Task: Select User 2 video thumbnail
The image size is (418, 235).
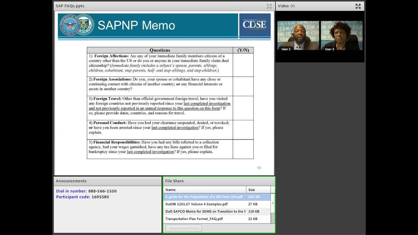Action: pos(342,35)
